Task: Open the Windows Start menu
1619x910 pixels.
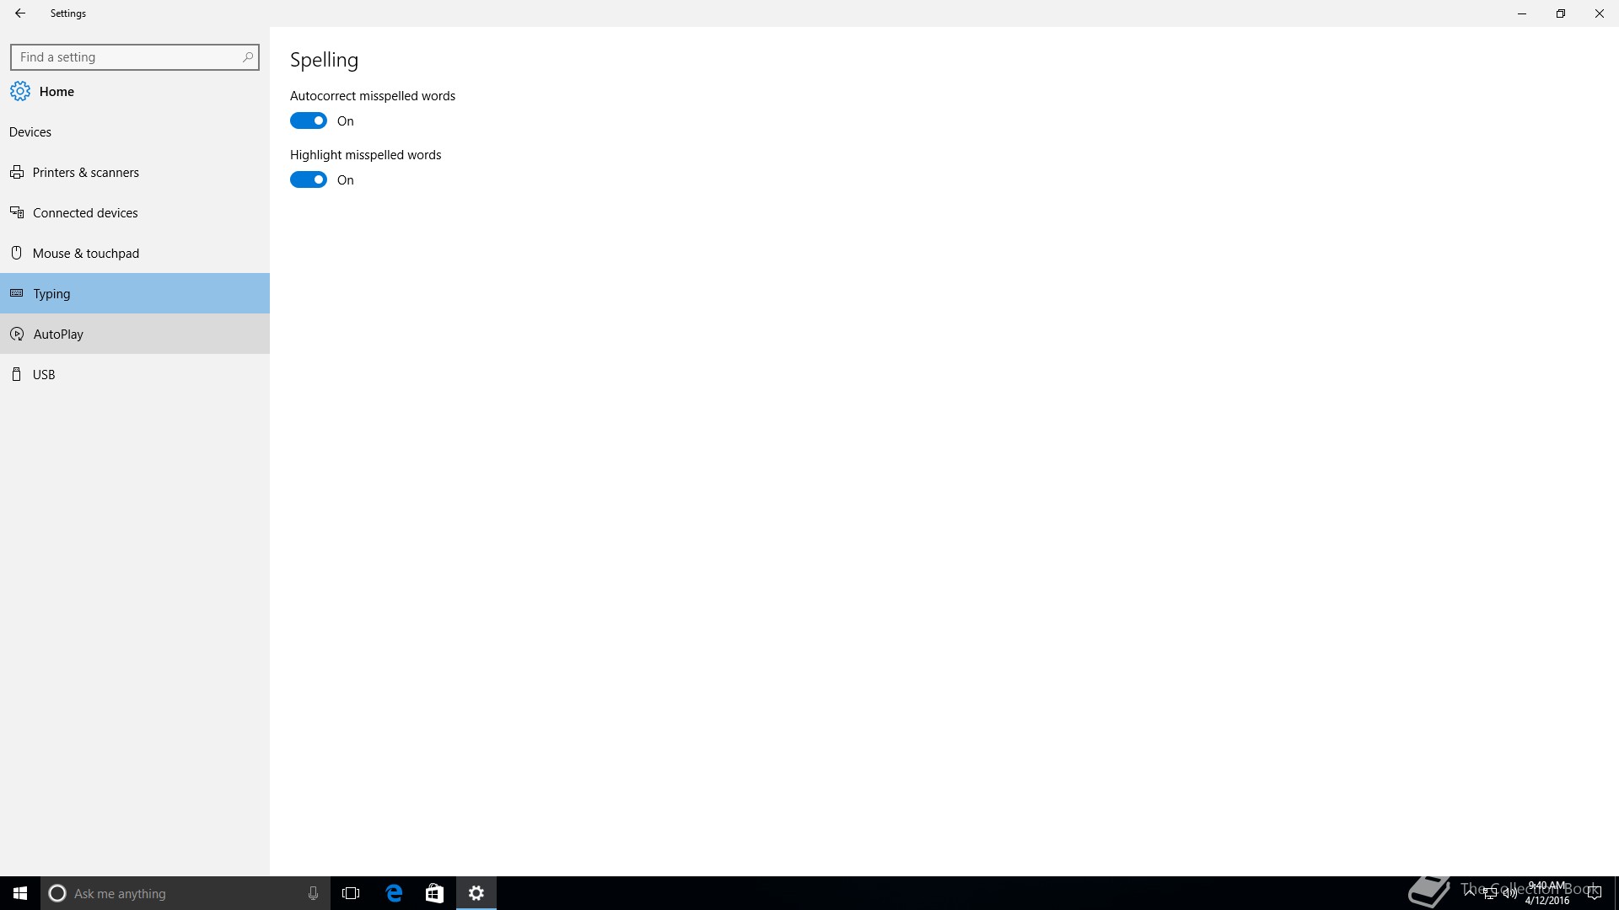Action: [20, 893]
